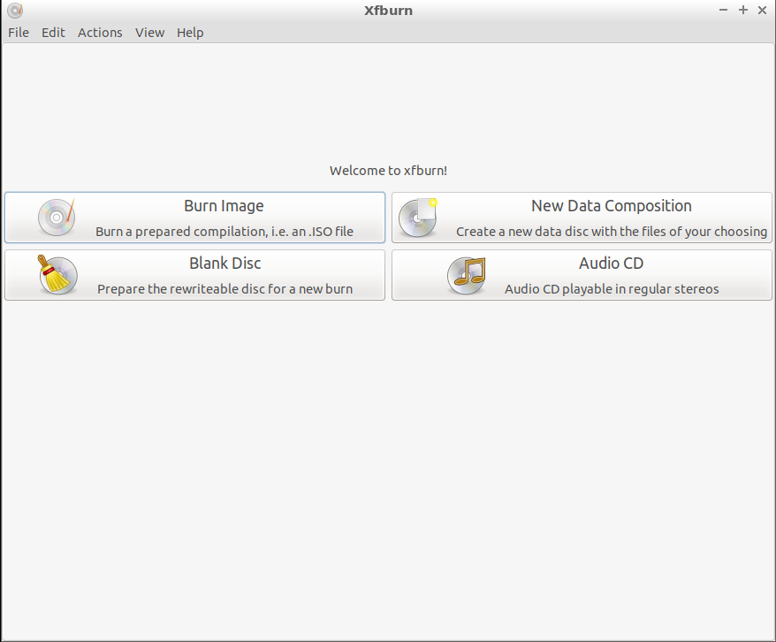Click the disc icon on Burn Image
Image resolution: width=776 pixels, height=642 pixels.
click(57, 218)
